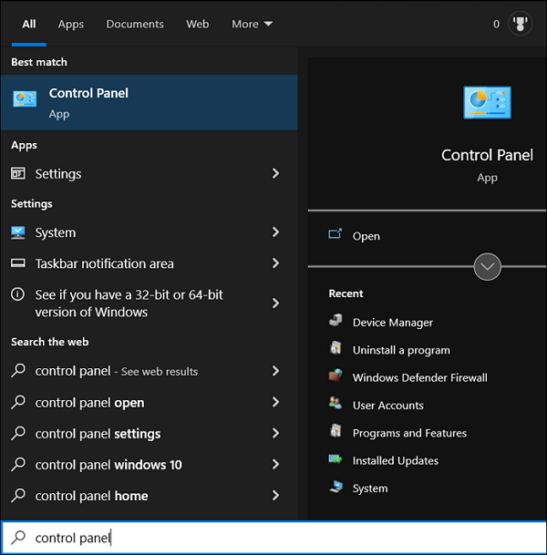Image resolution: width=547 pixels, height=555 pixels.
Task: Open the Control Panel best match result
Action: pyautogui.click(x=149, y=102)
